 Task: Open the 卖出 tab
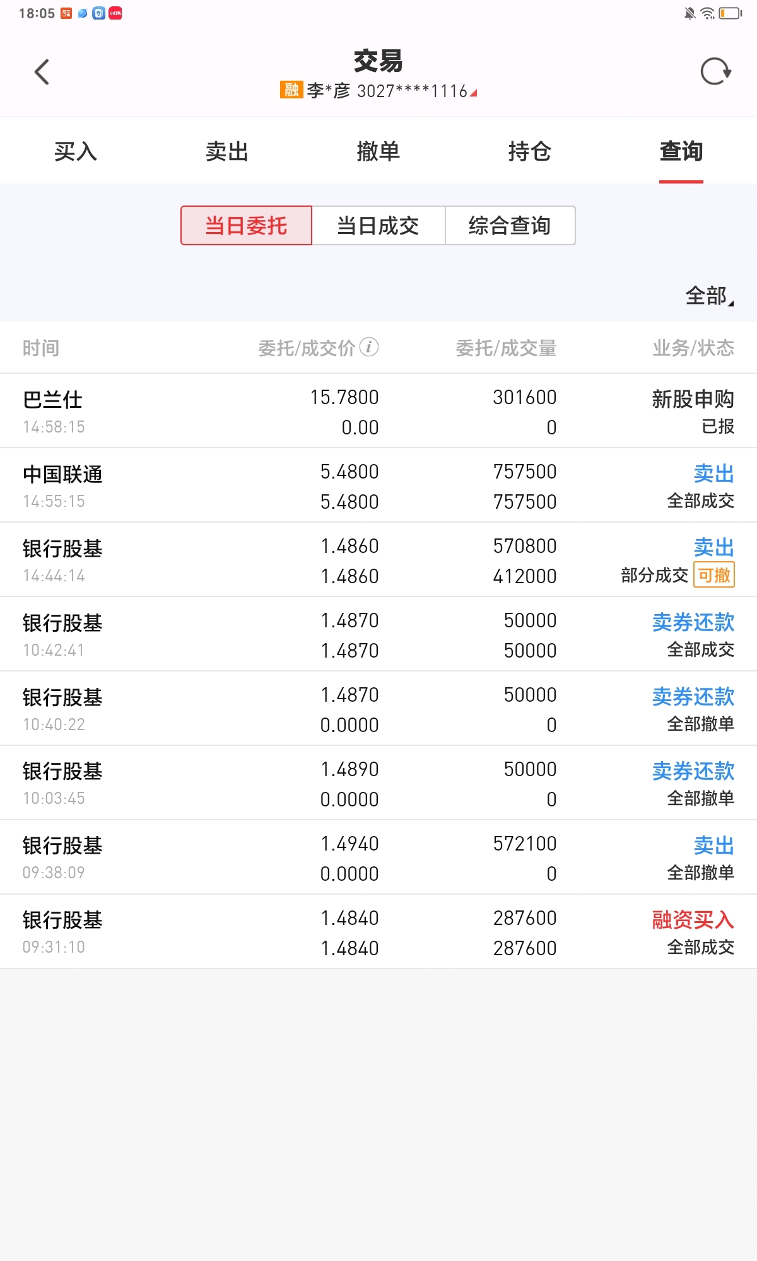(227, 151)
